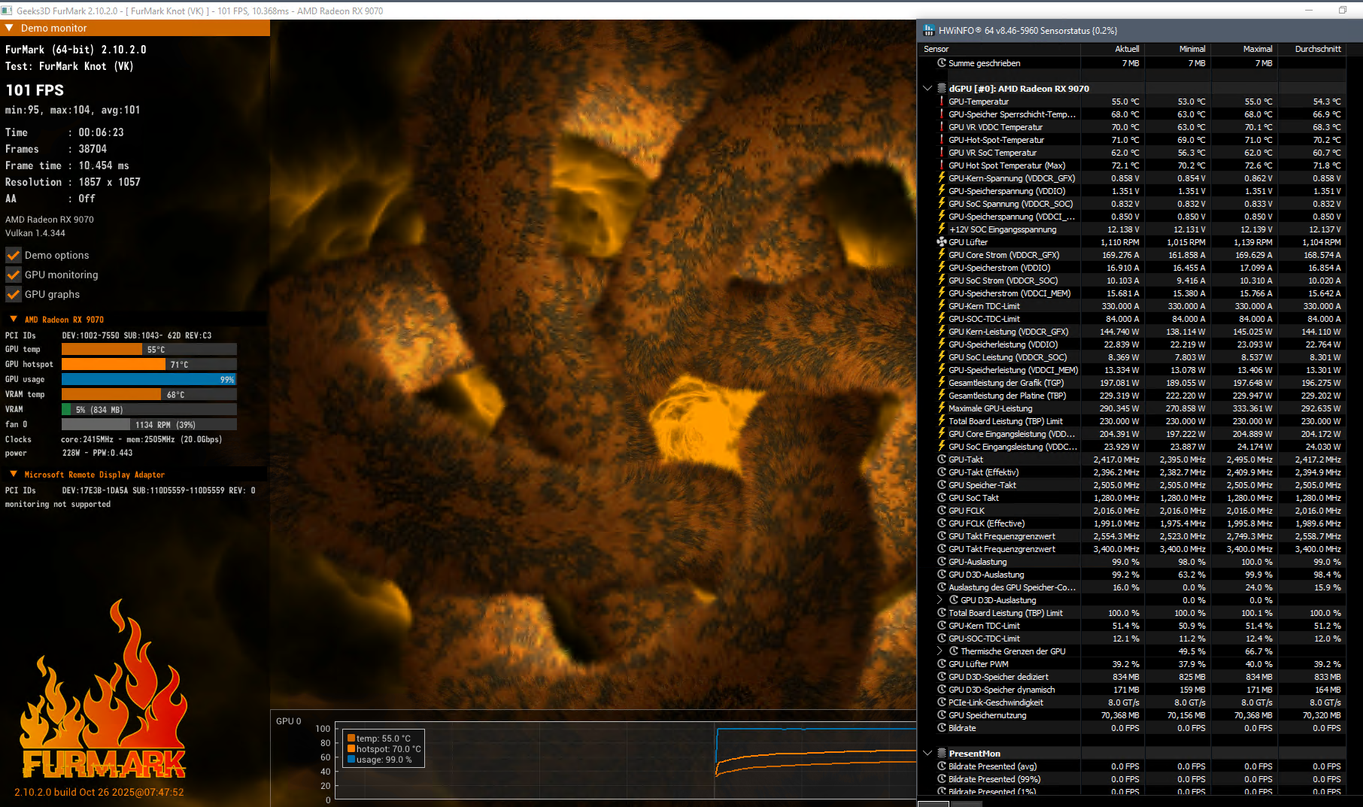
Task: Select the Summe geschrieben clock icon
Action: click(941, 63)
